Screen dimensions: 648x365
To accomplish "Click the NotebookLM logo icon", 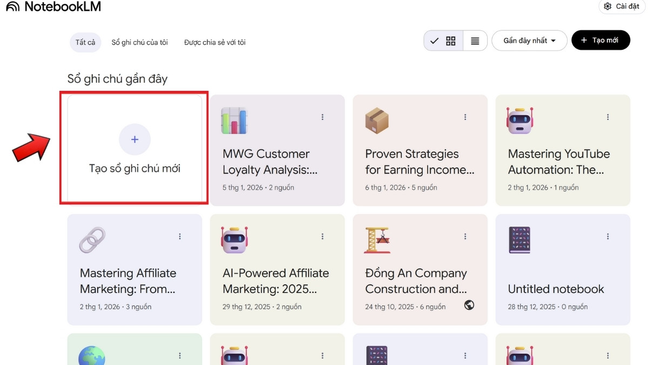I will point(12,7).
